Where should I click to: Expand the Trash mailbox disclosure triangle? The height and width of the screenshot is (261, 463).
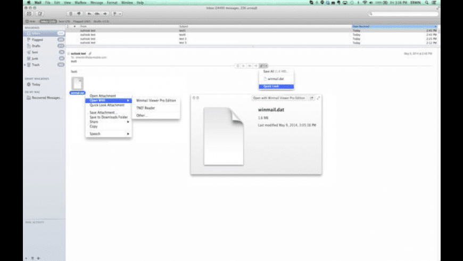pyautogui.click(x=25, y=65)
